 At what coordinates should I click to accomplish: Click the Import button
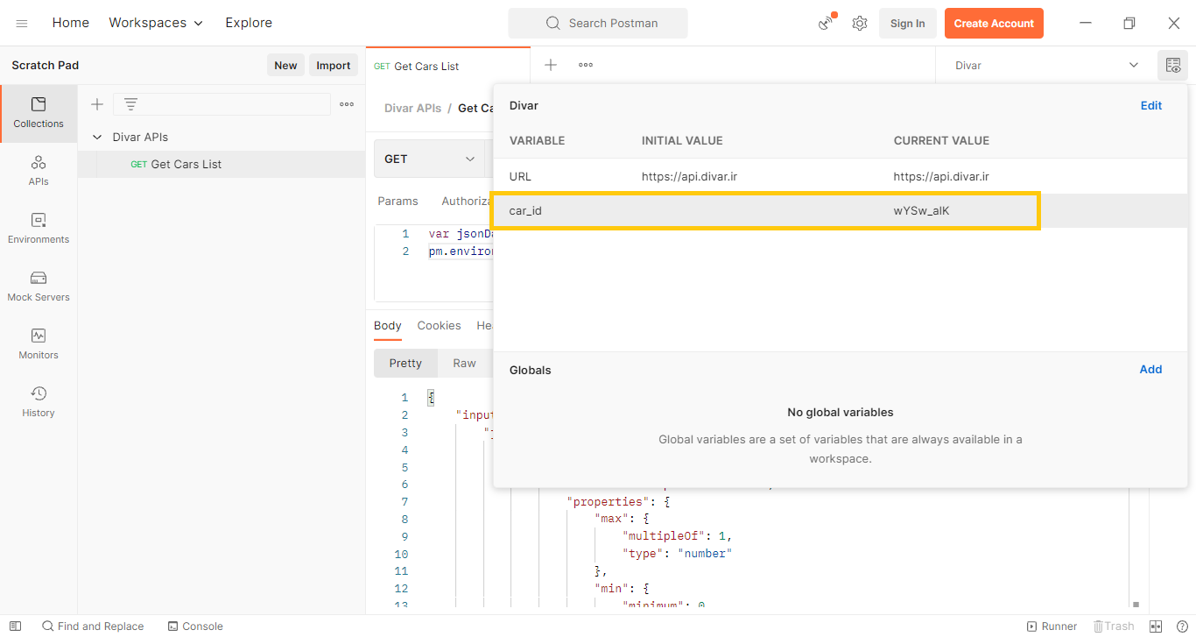pyautogui.click(x=334, y=66)
